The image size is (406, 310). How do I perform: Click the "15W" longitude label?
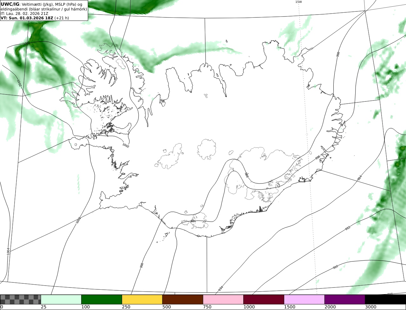pos(298,2)
